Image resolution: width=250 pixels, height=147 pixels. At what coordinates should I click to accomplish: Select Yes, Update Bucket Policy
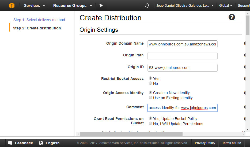point(150,118)
